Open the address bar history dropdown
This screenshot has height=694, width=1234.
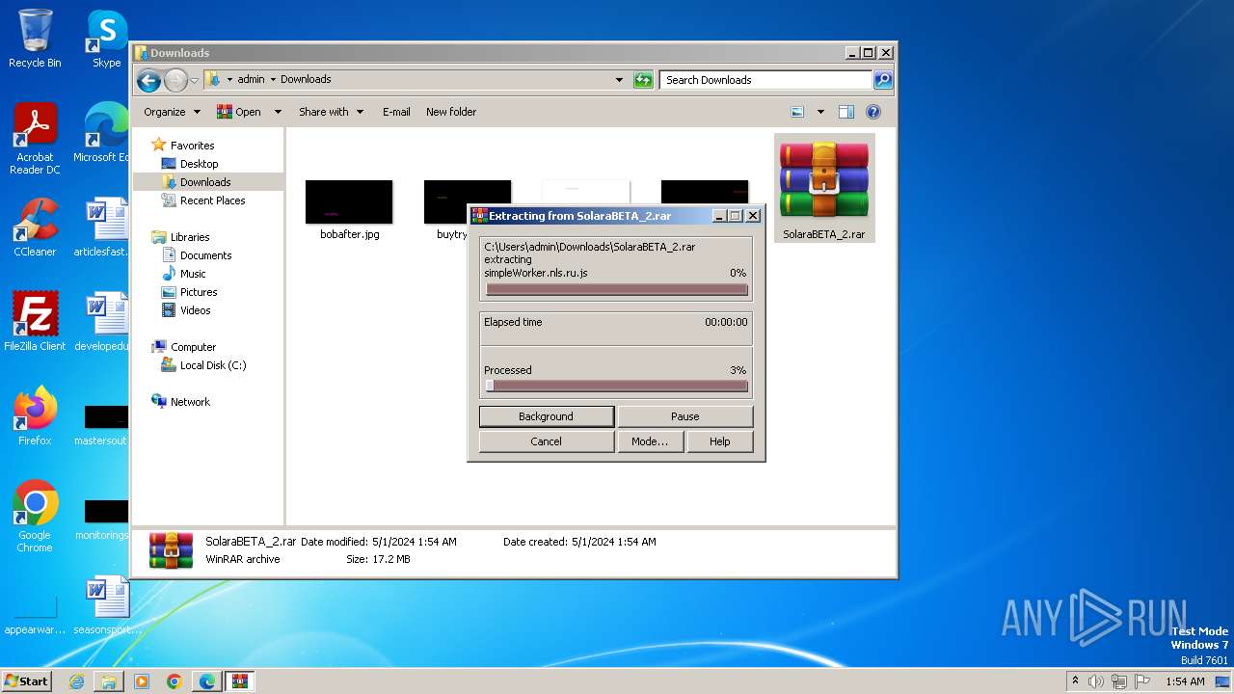619,80
